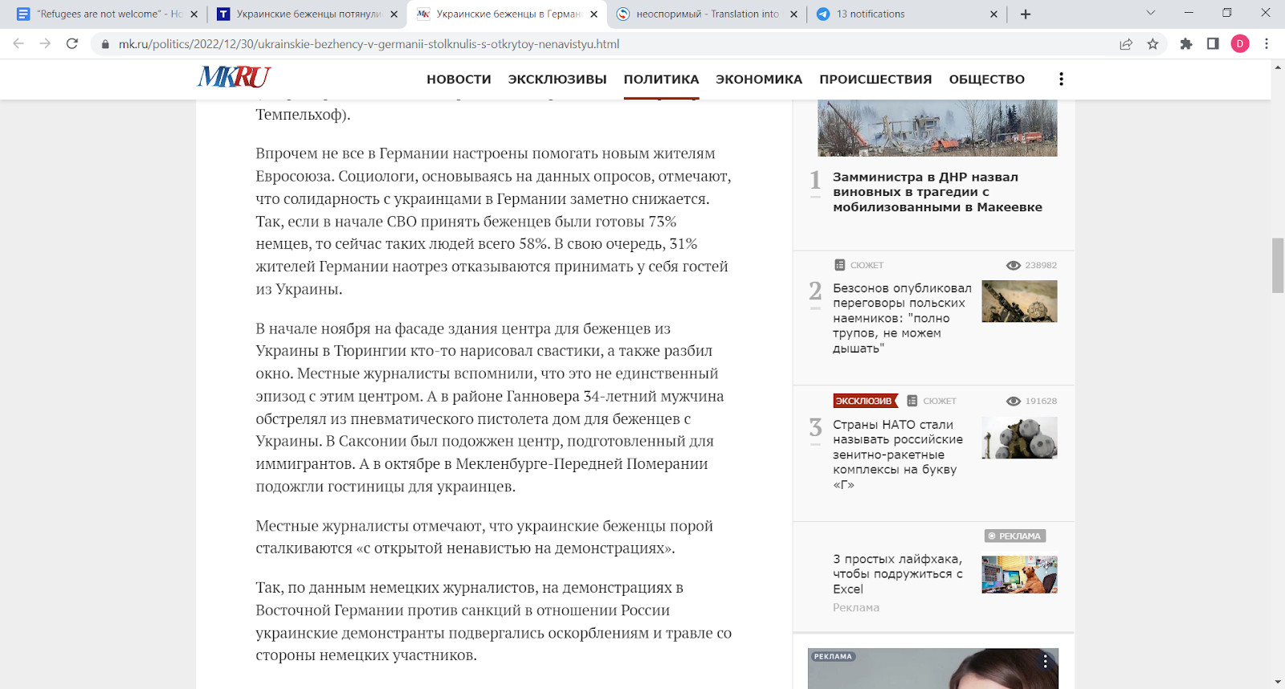The width and height of the screenshot is (1285, 689).
Task: Click the eye views icon showing 238982
Action: [x=1014, y=265]
